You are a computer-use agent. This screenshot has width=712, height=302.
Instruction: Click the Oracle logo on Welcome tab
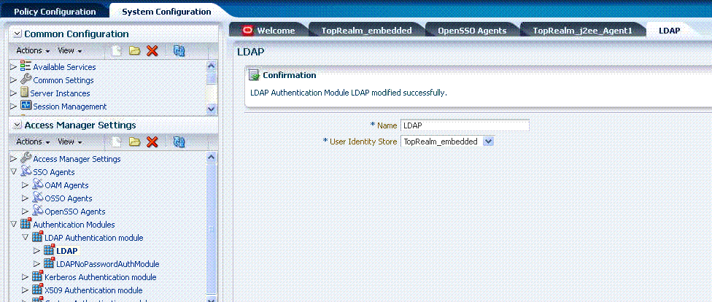click(248, 31)
